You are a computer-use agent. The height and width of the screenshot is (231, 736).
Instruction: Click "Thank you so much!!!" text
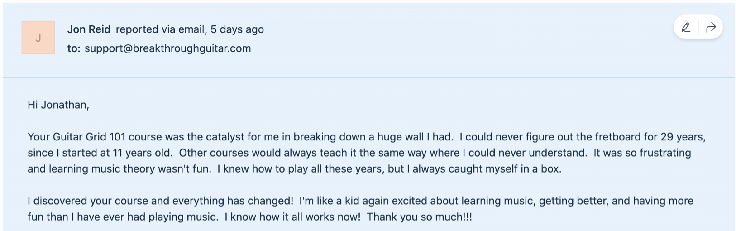pyautogui.click(x=419, y=217)
